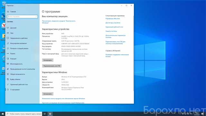Click the Переименовать этот ПК button
Image resolution: width=206 pixels, height=116 pixels.
click(52, 66)
